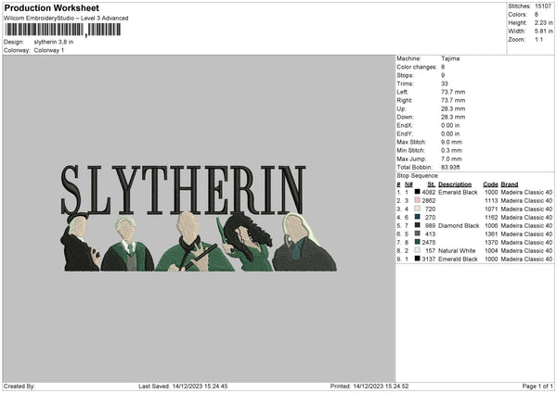Click the 'Natural White' description
Viewport: 557px width, 393px height.
point(457,251)
